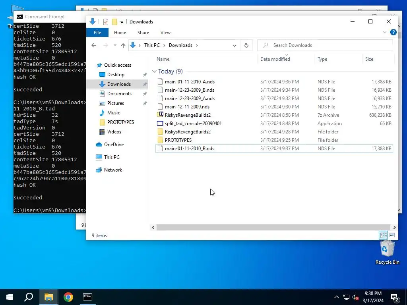The image size is (407, 305).
Task: Open the Home ribbon tab
Action: 120,33
